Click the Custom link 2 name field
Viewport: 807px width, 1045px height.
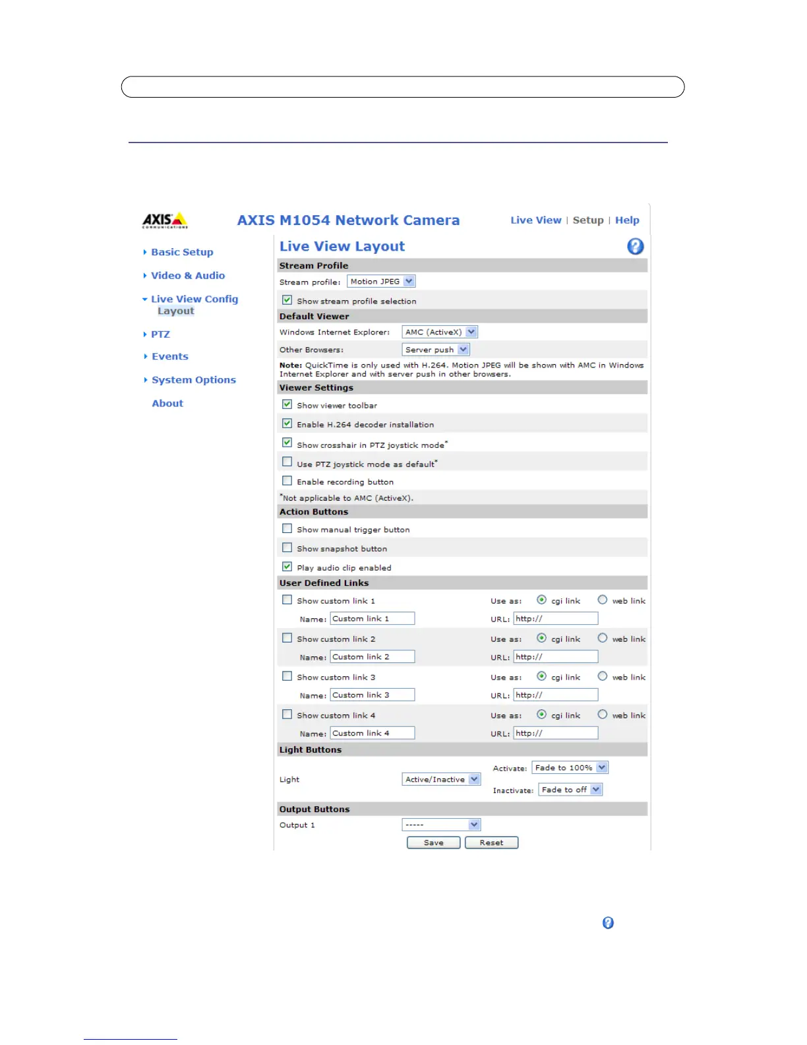[373, 657]
